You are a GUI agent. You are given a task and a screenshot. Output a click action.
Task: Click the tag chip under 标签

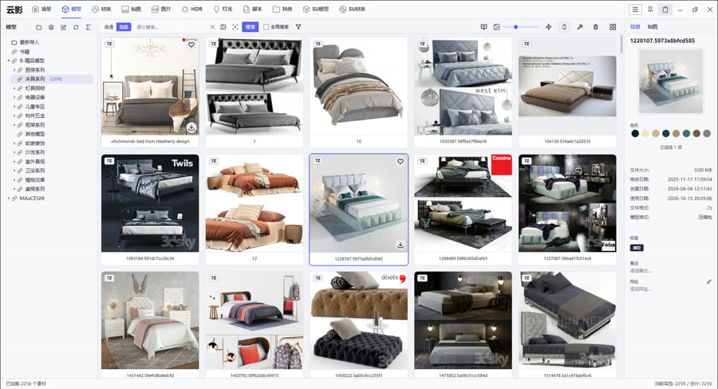(637, 248)
